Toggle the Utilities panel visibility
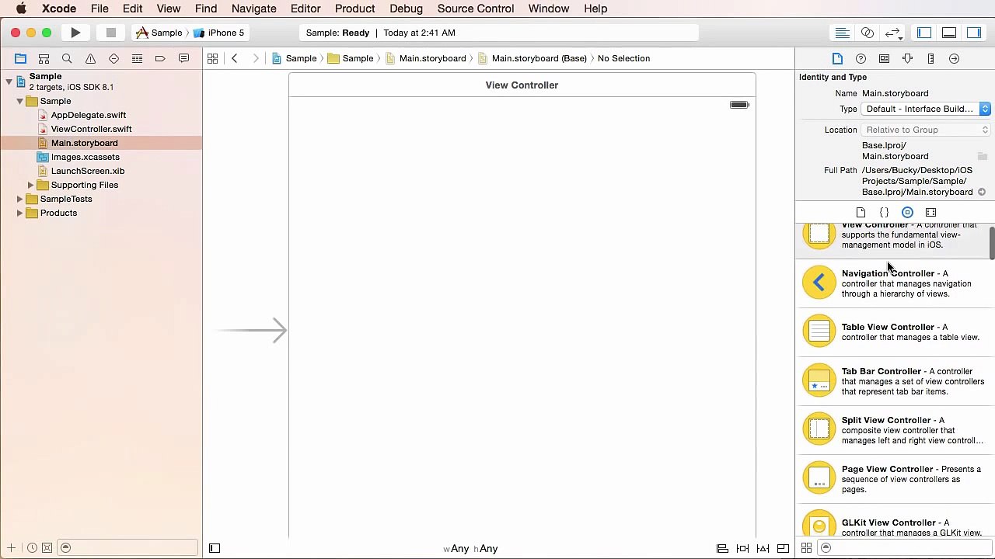The image size is (995, 559). tap(974, 33)
